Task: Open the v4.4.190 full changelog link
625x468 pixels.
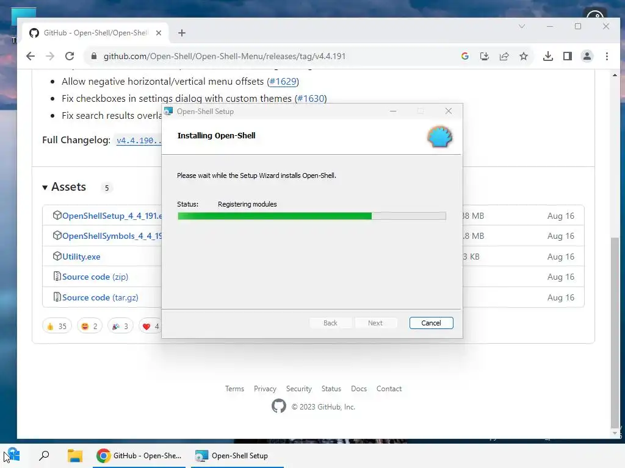Action: click(x=139, y=141)
